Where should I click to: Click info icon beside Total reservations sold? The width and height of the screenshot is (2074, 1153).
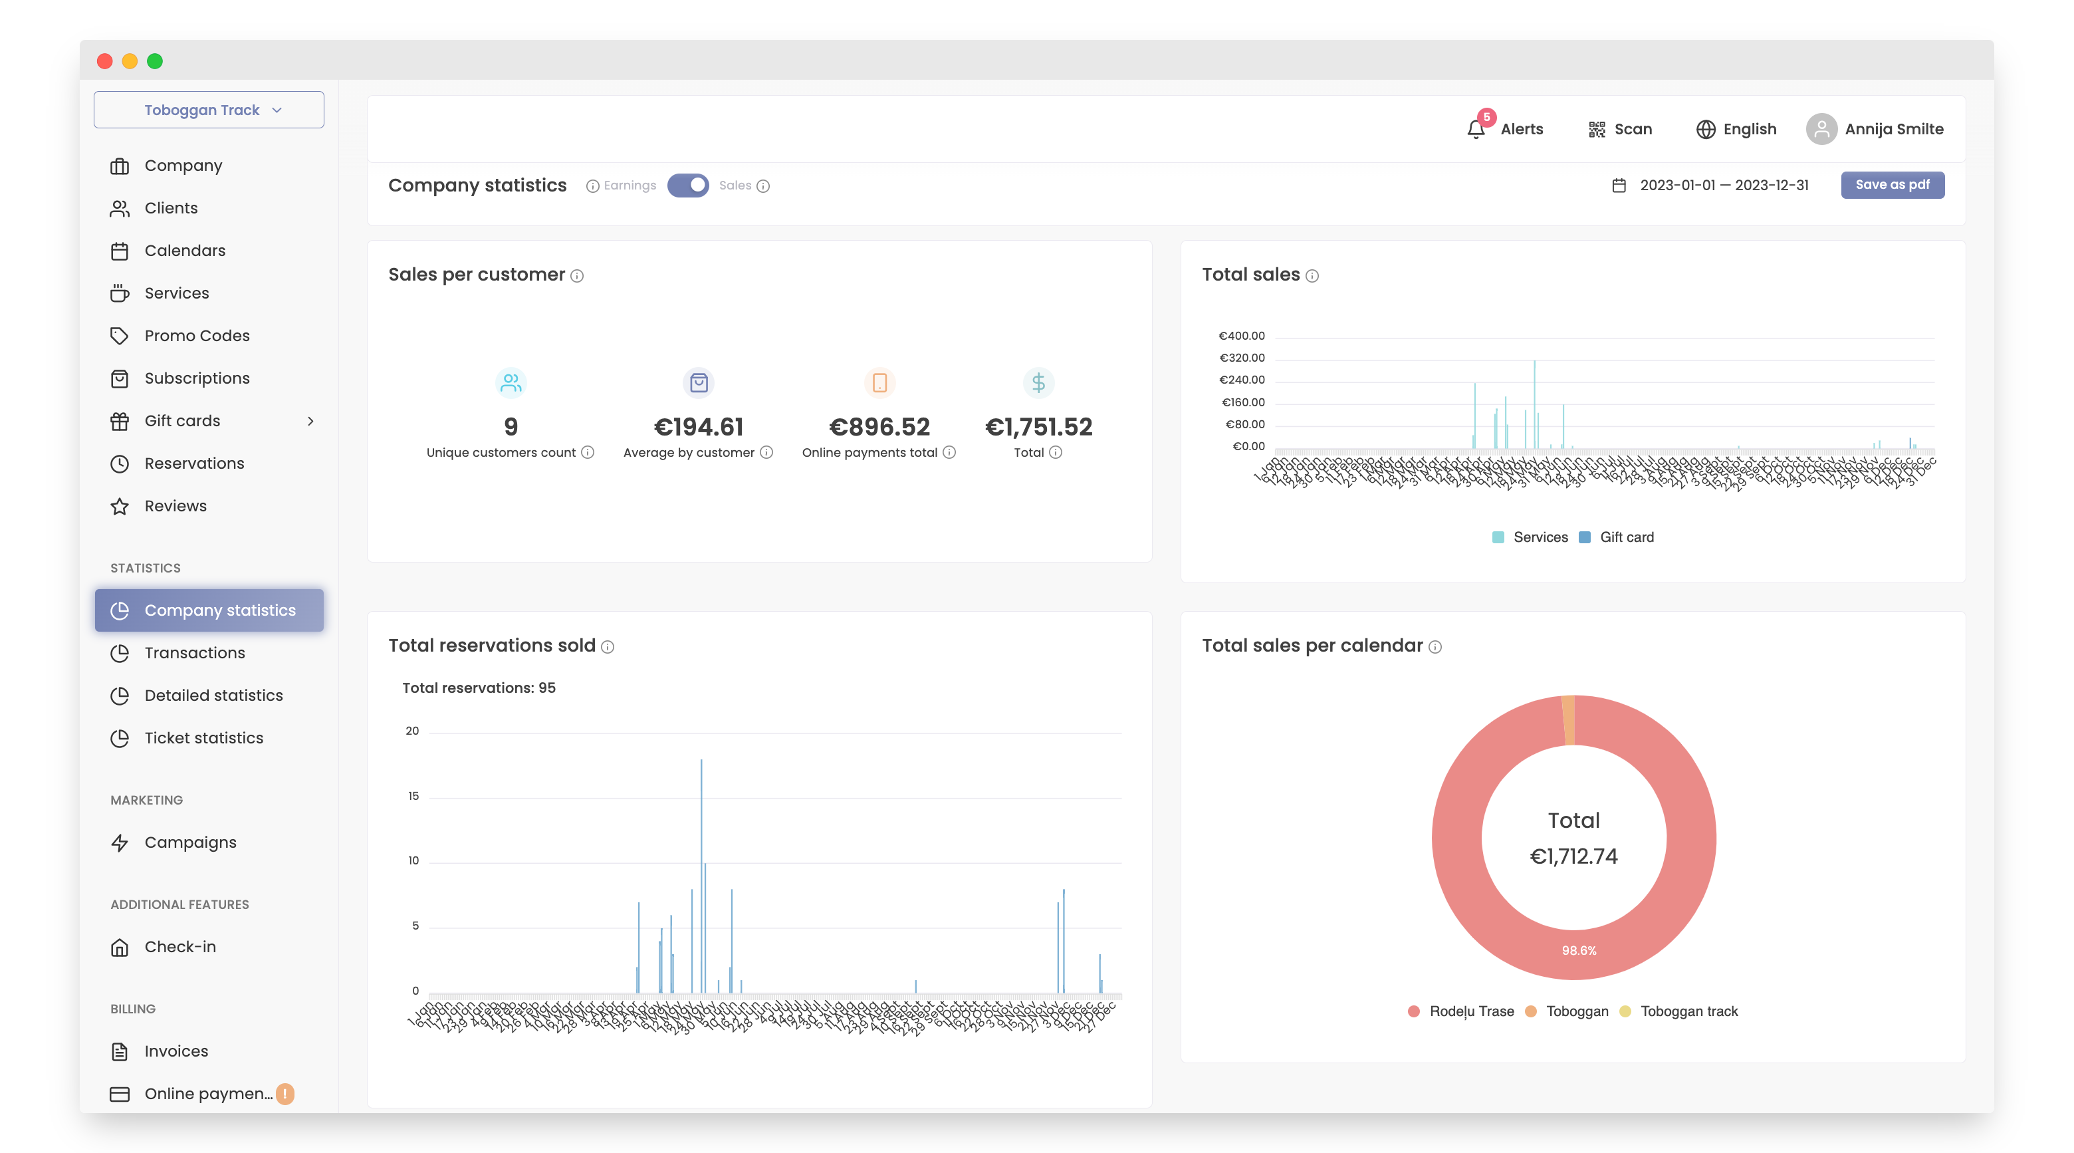coord(608,648)
